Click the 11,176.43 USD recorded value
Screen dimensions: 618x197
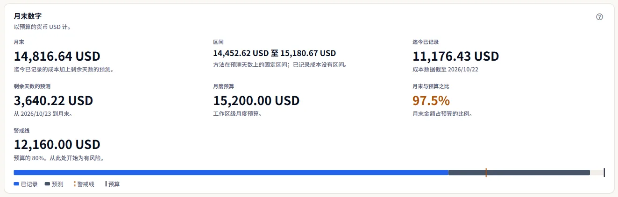(x=456, y=56)
